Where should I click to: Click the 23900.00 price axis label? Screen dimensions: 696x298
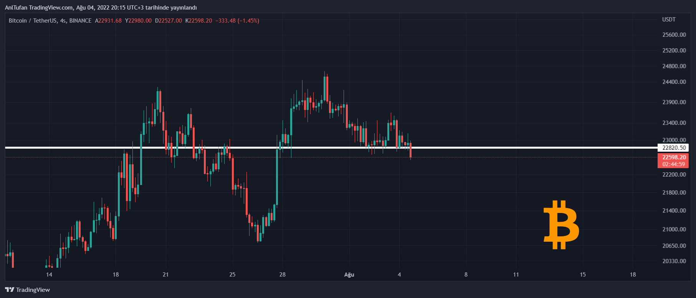[x=674, y=102]
